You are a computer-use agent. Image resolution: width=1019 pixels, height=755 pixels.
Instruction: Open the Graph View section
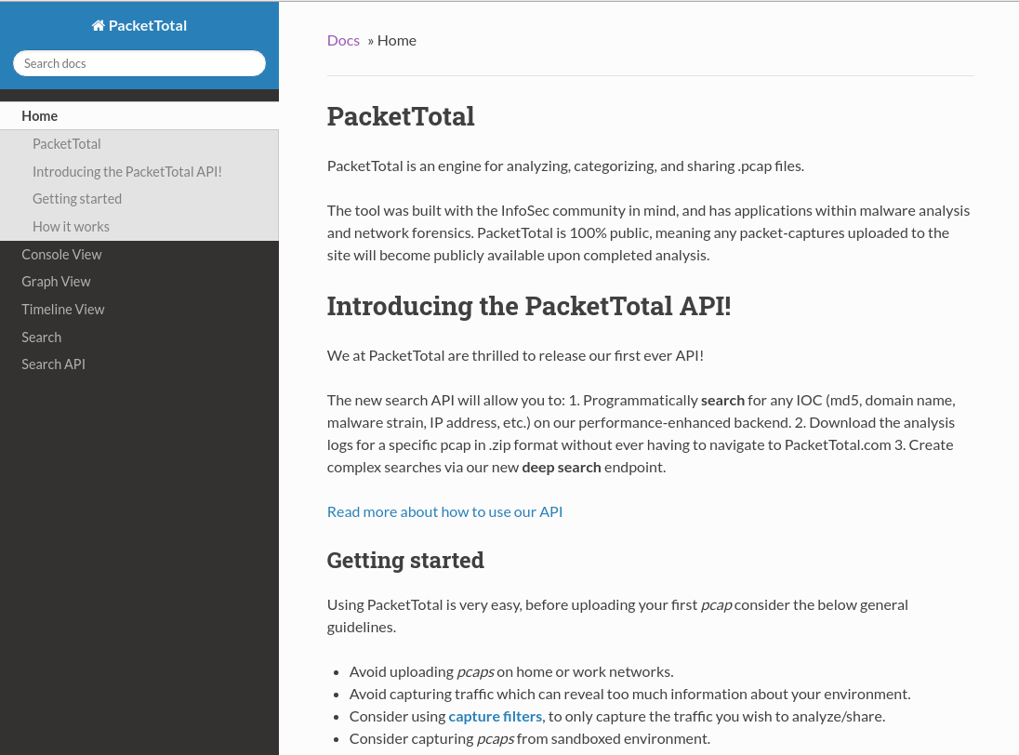click(56, 281)
